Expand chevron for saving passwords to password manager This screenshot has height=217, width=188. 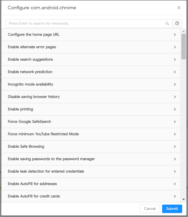point(175,159)
